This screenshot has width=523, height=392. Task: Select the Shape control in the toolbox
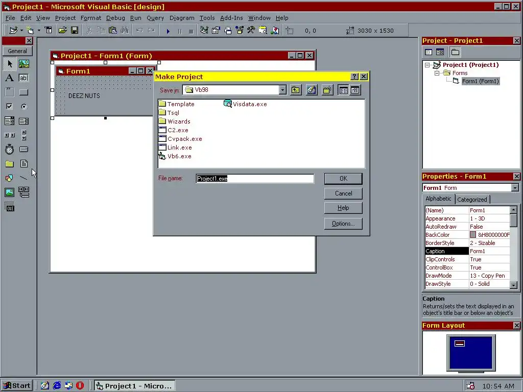[x=10, y=178]
